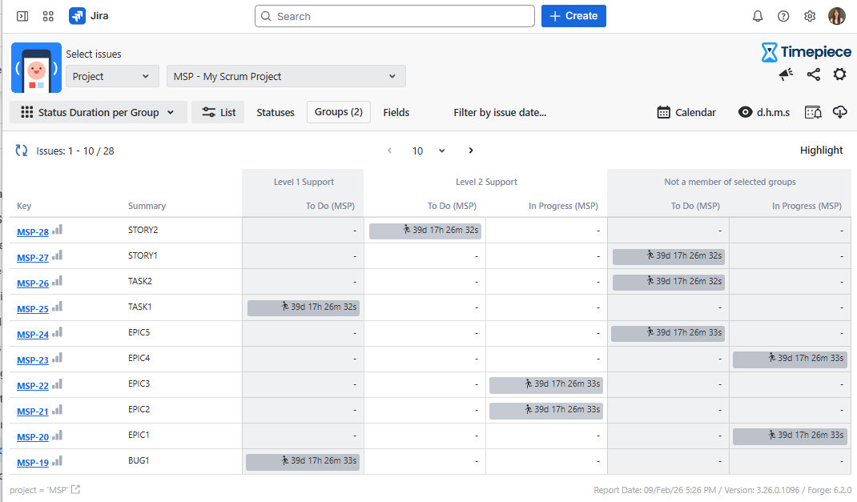Click the Timepiece share icon
This screenshot has width=857, height=502.
point(813,74)
